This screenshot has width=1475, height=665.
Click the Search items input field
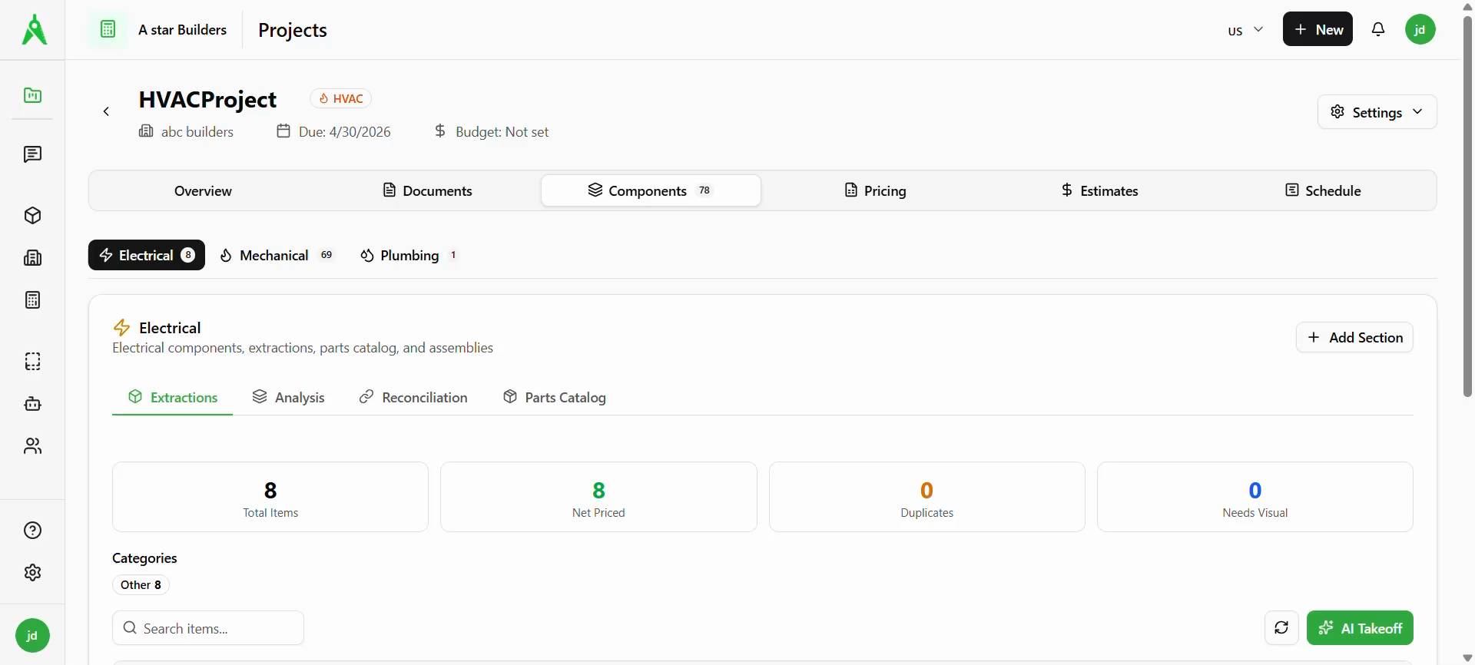(208, 628)
